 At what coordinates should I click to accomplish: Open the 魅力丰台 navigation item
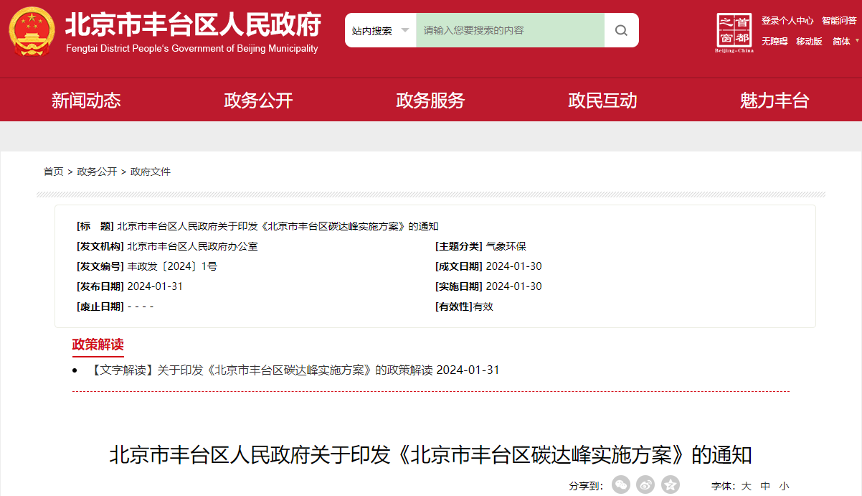[x=775, y=100]
